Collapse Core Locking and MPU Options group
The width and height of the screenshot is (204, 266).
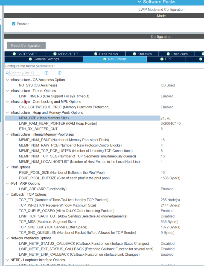[7, 102]
